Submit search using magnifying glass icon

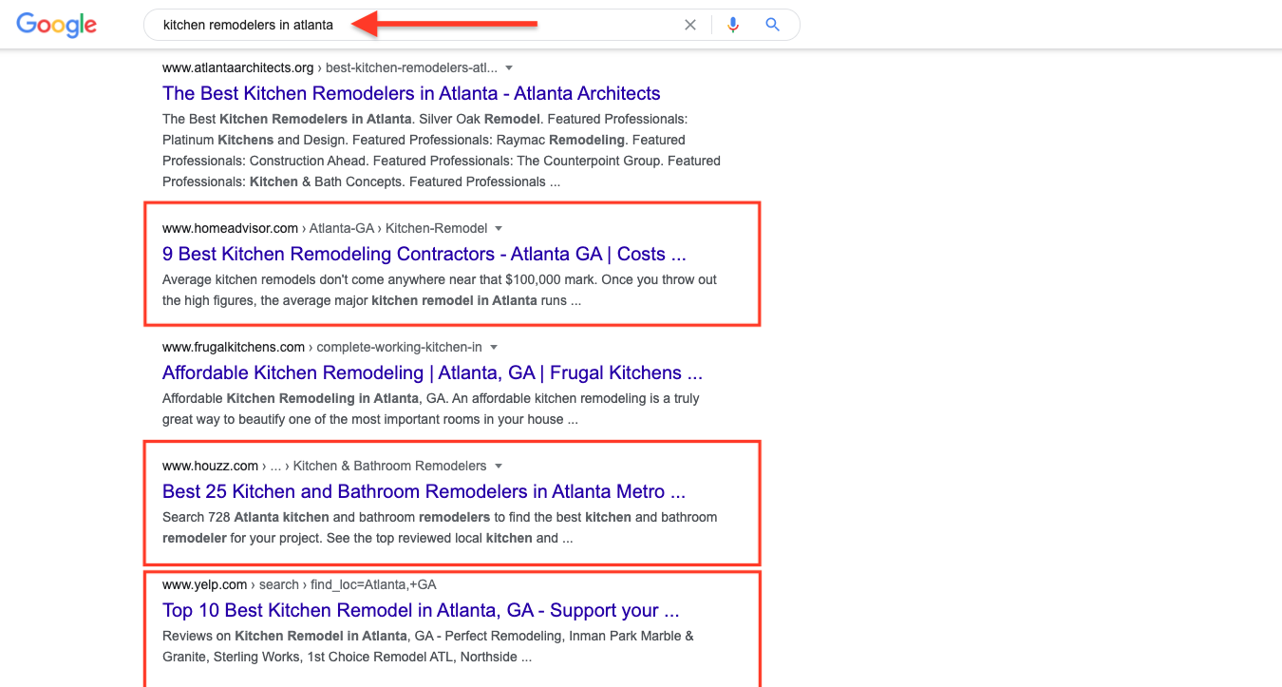point(772,25)
